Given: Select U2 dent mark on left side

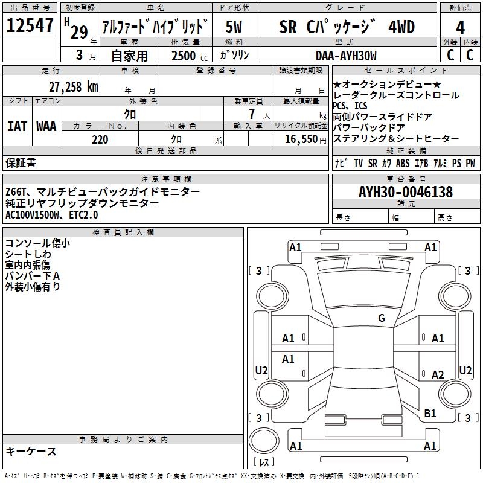Looking at the screenshot, I should [261, 370].
